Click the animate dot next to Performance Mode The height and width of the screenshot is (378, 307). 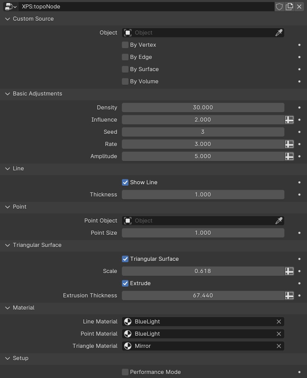(299, 372)
